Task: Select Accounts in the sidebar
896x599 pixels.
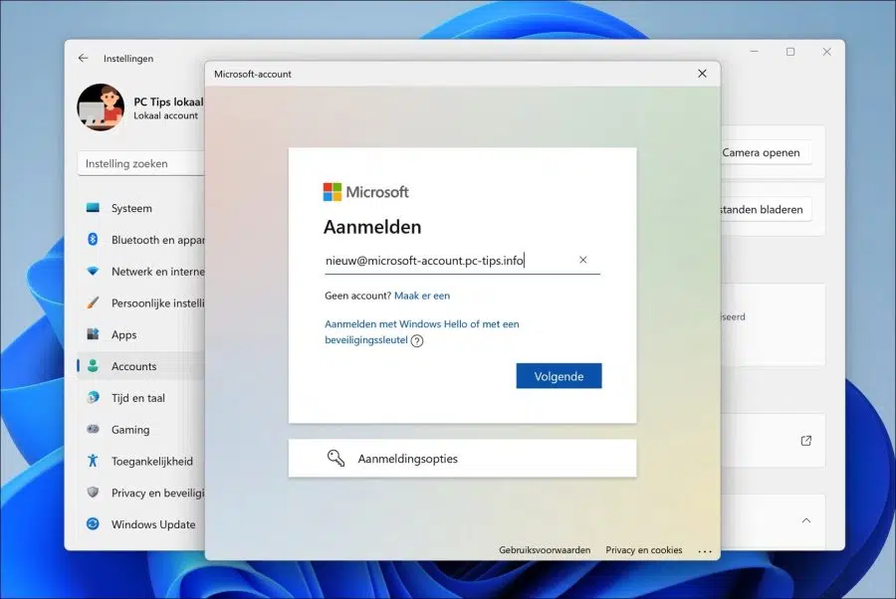Action: [x=140, y=366]
